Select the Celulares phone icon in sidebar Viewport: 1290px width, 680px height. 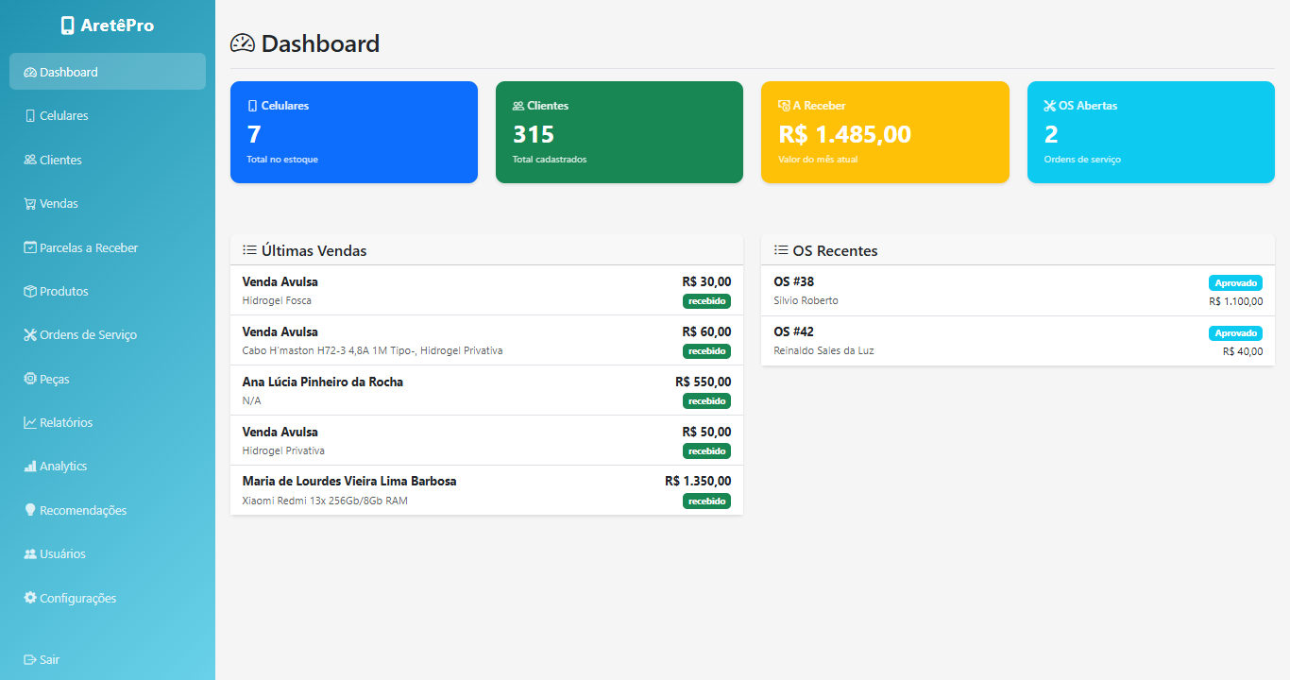pos(29,115)
